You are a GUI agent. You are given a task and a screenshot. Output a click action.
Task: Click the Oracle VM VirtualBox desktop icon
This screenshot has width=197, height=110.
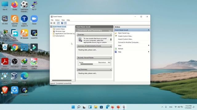coord(14,78)
